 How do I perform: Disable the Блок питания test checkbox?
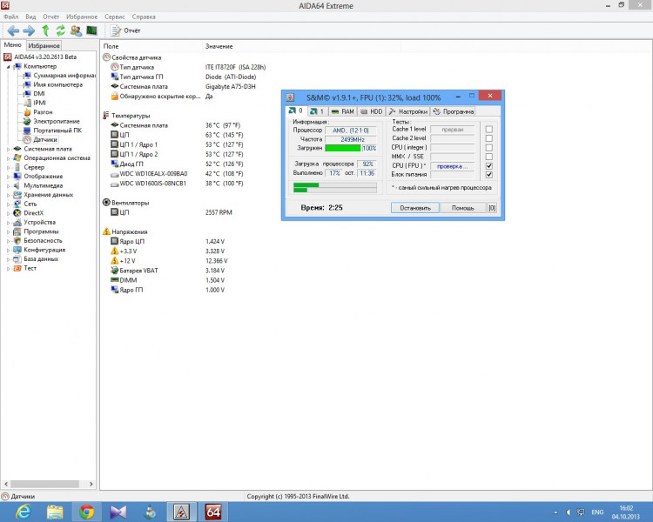pyautogui.click(x=489, y=175)
